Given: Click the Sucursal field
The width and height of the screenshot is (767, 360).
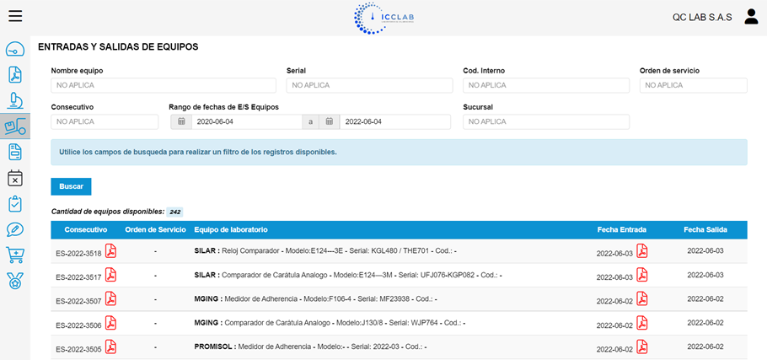Looking at the screenshot, I should (546, 121).
